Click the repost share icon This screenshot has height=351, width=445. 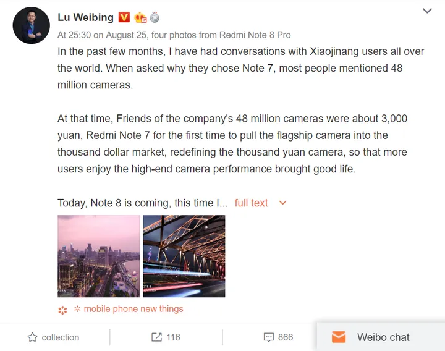coord(156,337)
